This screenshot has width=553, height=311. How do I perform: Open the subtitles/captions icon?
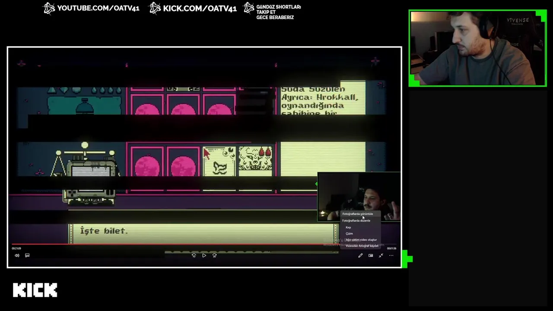[27, 255]
